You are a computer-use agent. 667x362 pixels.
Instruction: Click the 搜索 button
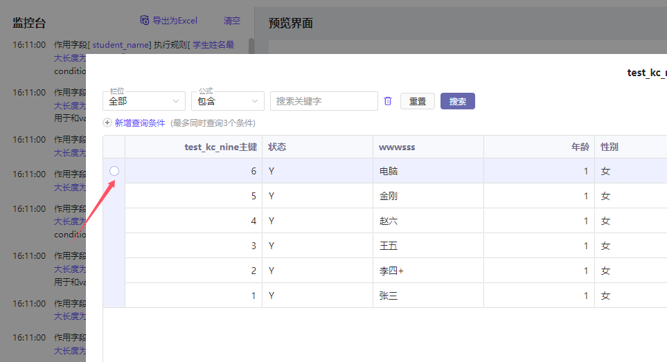pos(458,101)
